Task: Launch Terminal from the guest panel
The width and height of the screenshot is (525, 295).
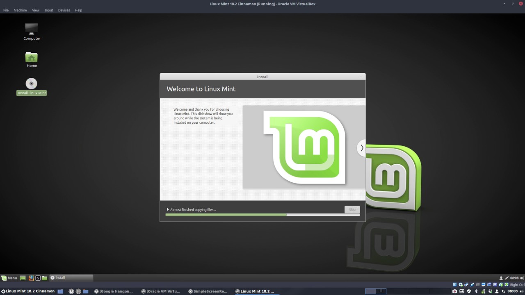Action: [x=38, y=278]
